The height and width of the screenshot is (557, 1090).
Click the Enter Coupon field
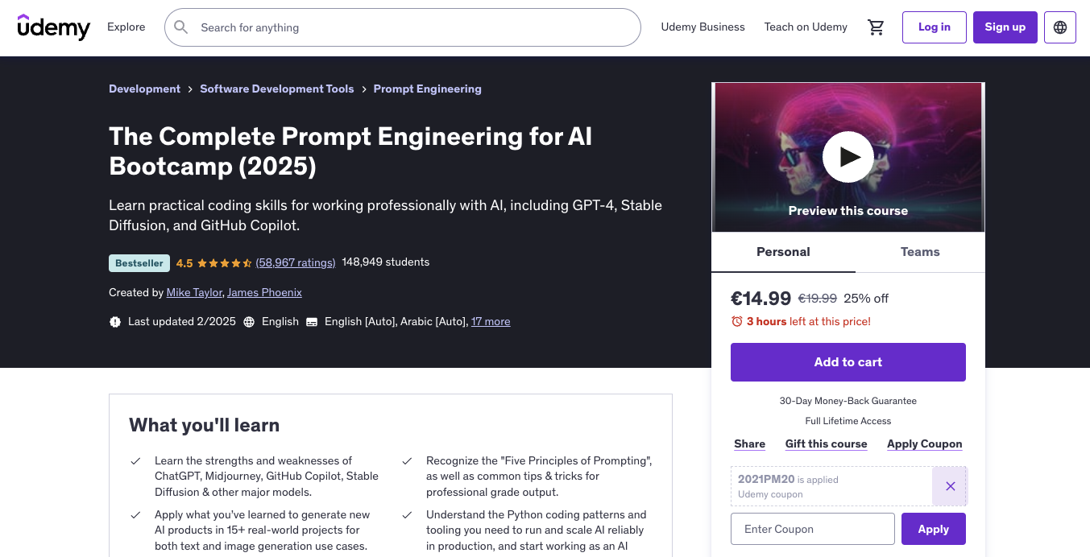812,529
